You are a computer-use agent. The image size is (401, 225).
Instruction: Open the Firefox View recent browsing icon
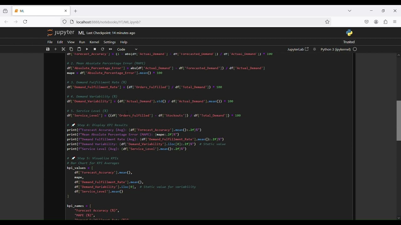click(x=5, y=11)
